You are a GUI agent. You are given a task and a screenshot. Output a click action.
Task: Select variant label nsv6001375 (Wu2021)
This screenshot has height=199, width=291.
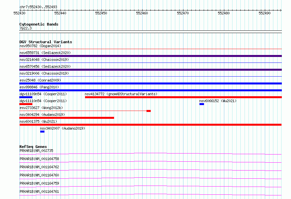pos(38,121)
